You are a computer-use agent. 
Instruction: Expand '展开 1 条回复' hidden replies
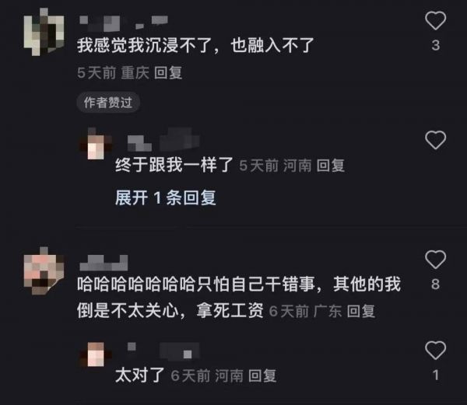166,197
